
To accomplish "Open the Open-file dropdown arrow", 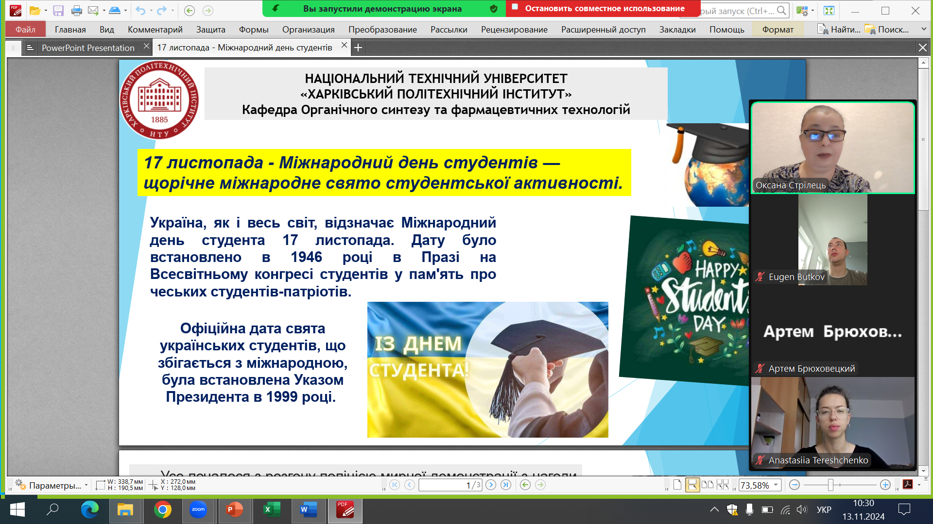I will point(46,10).
